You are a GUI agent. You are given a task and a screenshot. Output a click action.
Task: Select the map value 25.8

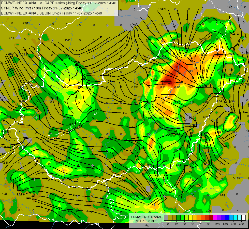22,117
